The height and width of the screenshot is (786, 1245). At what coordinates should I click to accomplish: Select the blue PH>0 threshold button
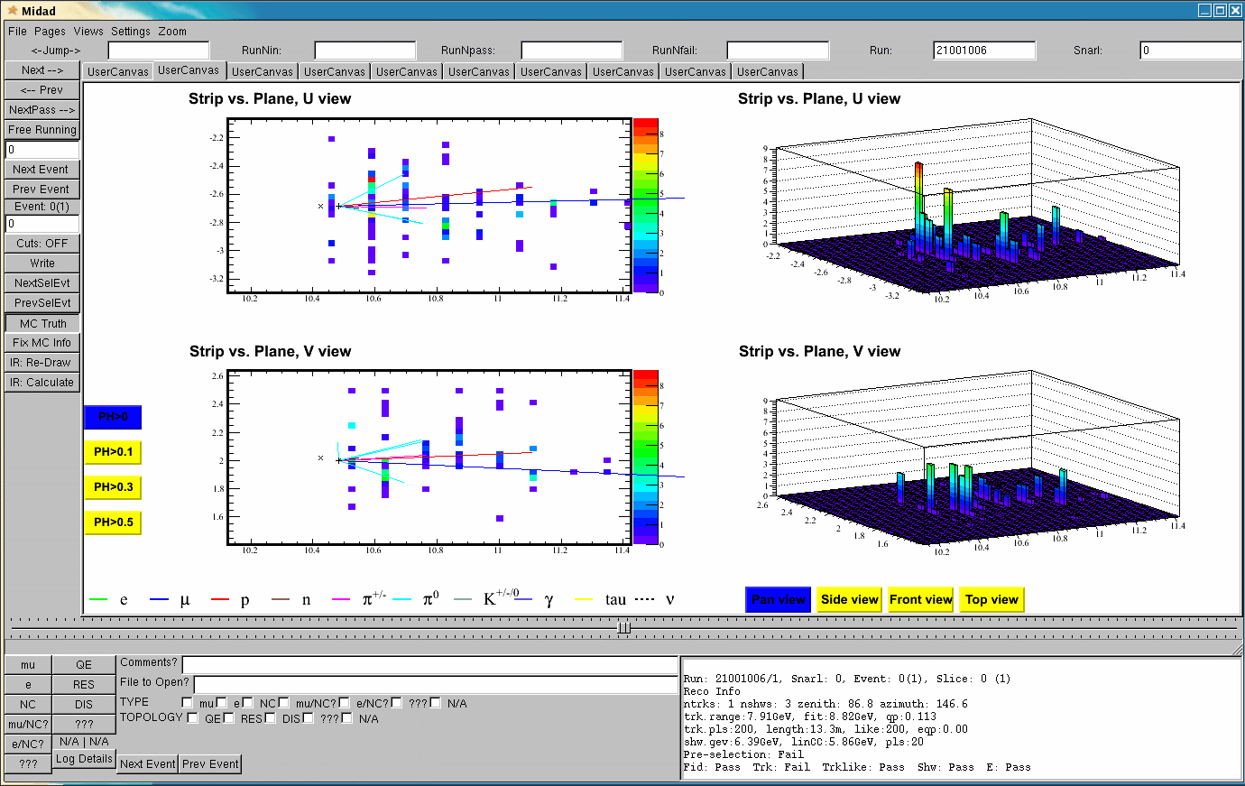click(x=113, y=417)
